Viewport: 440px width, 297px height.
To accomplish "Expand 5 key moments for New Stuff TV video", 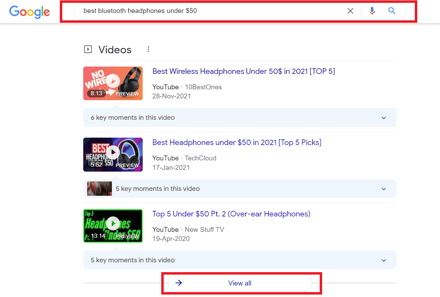I will tap(384, 260).
